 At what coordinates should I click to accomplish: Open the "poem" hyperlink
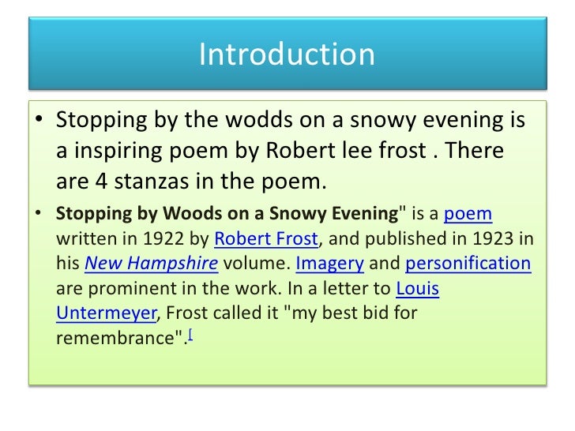(x=468, y=214)
